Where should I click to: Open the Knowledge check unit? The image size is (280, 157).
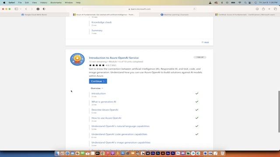pos(101,22)
